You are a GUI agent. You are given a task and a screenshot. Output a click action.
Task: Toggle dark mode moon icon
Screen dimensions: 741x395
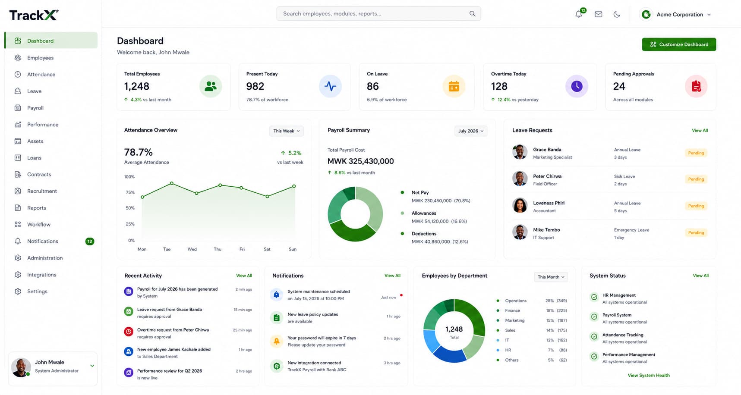click(617, 14)
